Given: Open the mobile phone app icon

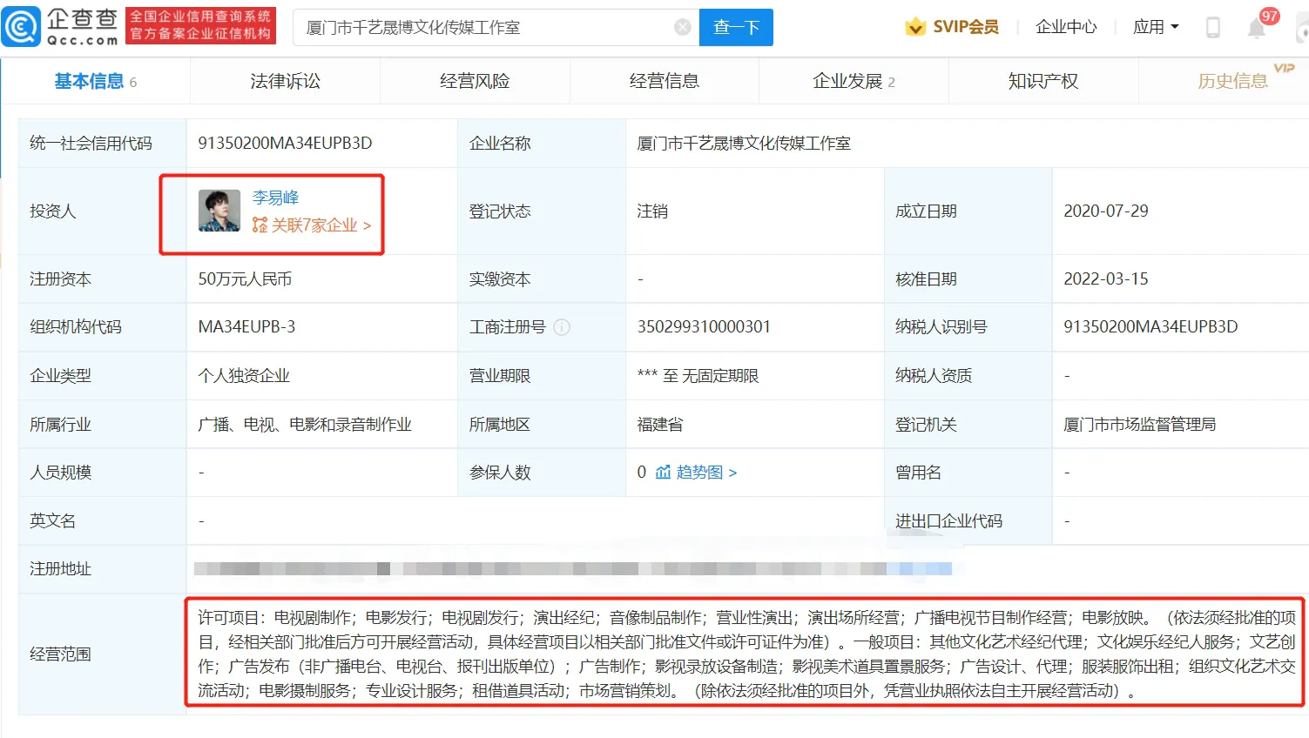Looking at the screenshot, I should [1212, 28].
